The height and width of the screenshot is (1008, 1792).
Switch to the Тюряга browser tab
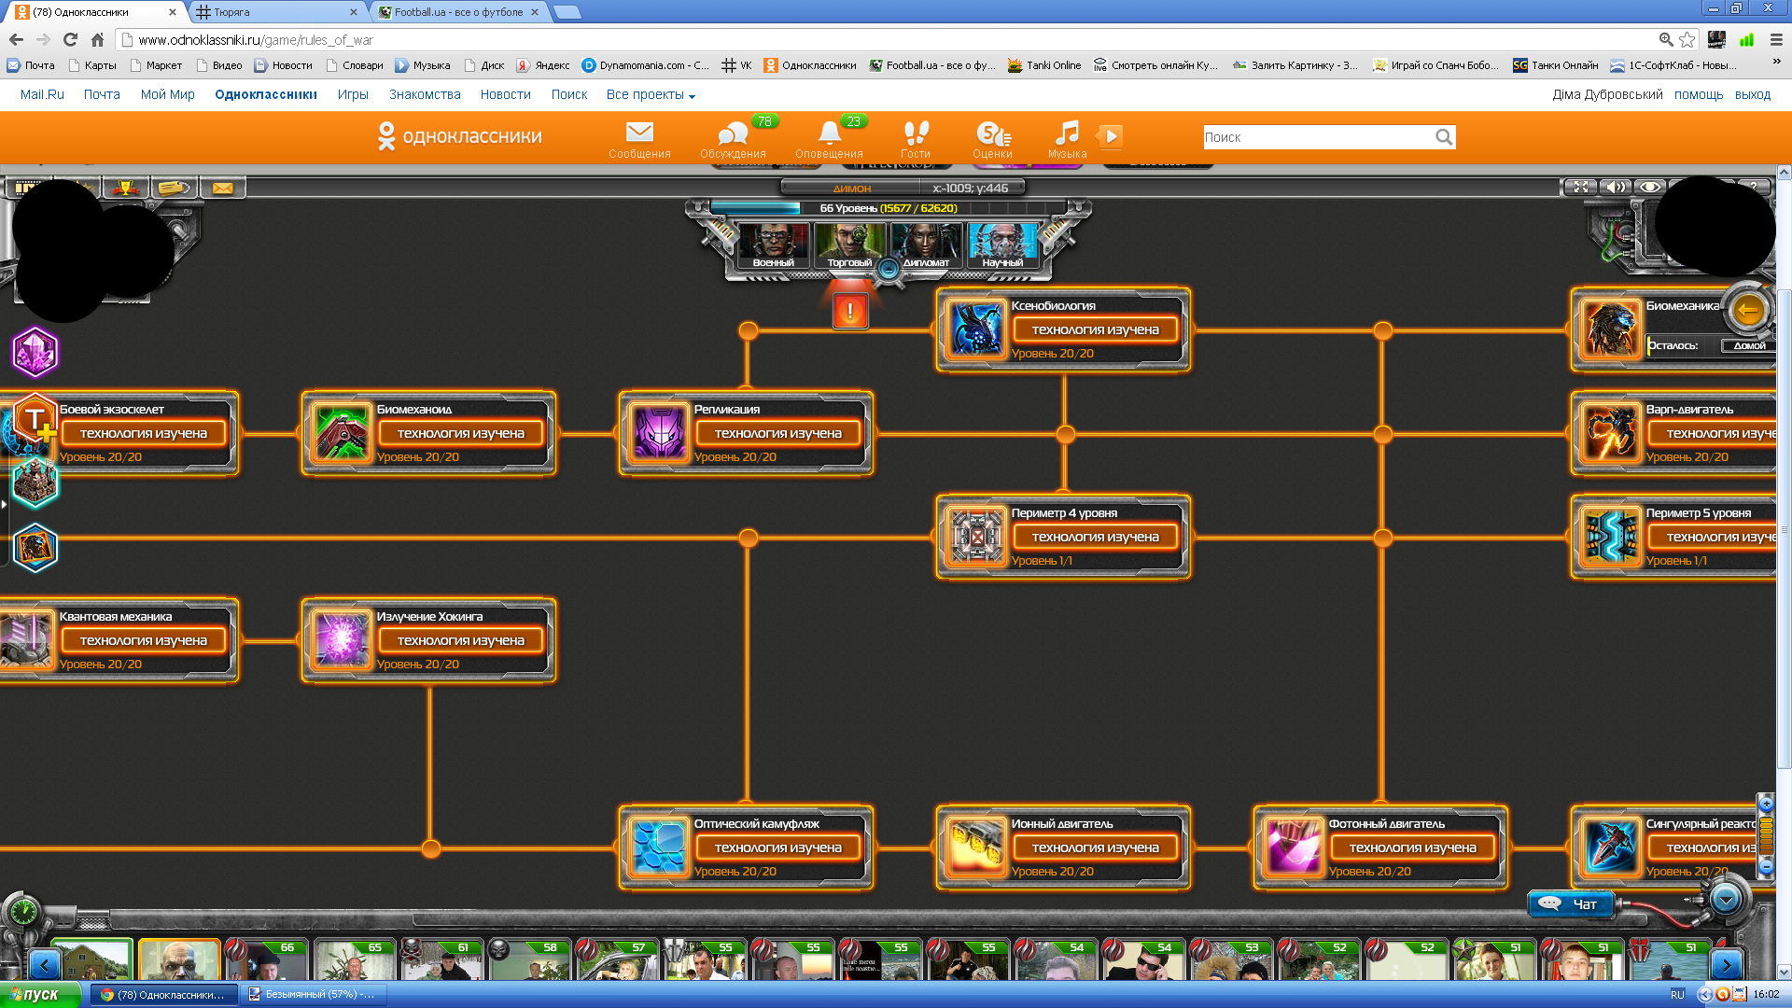point(276,12)
